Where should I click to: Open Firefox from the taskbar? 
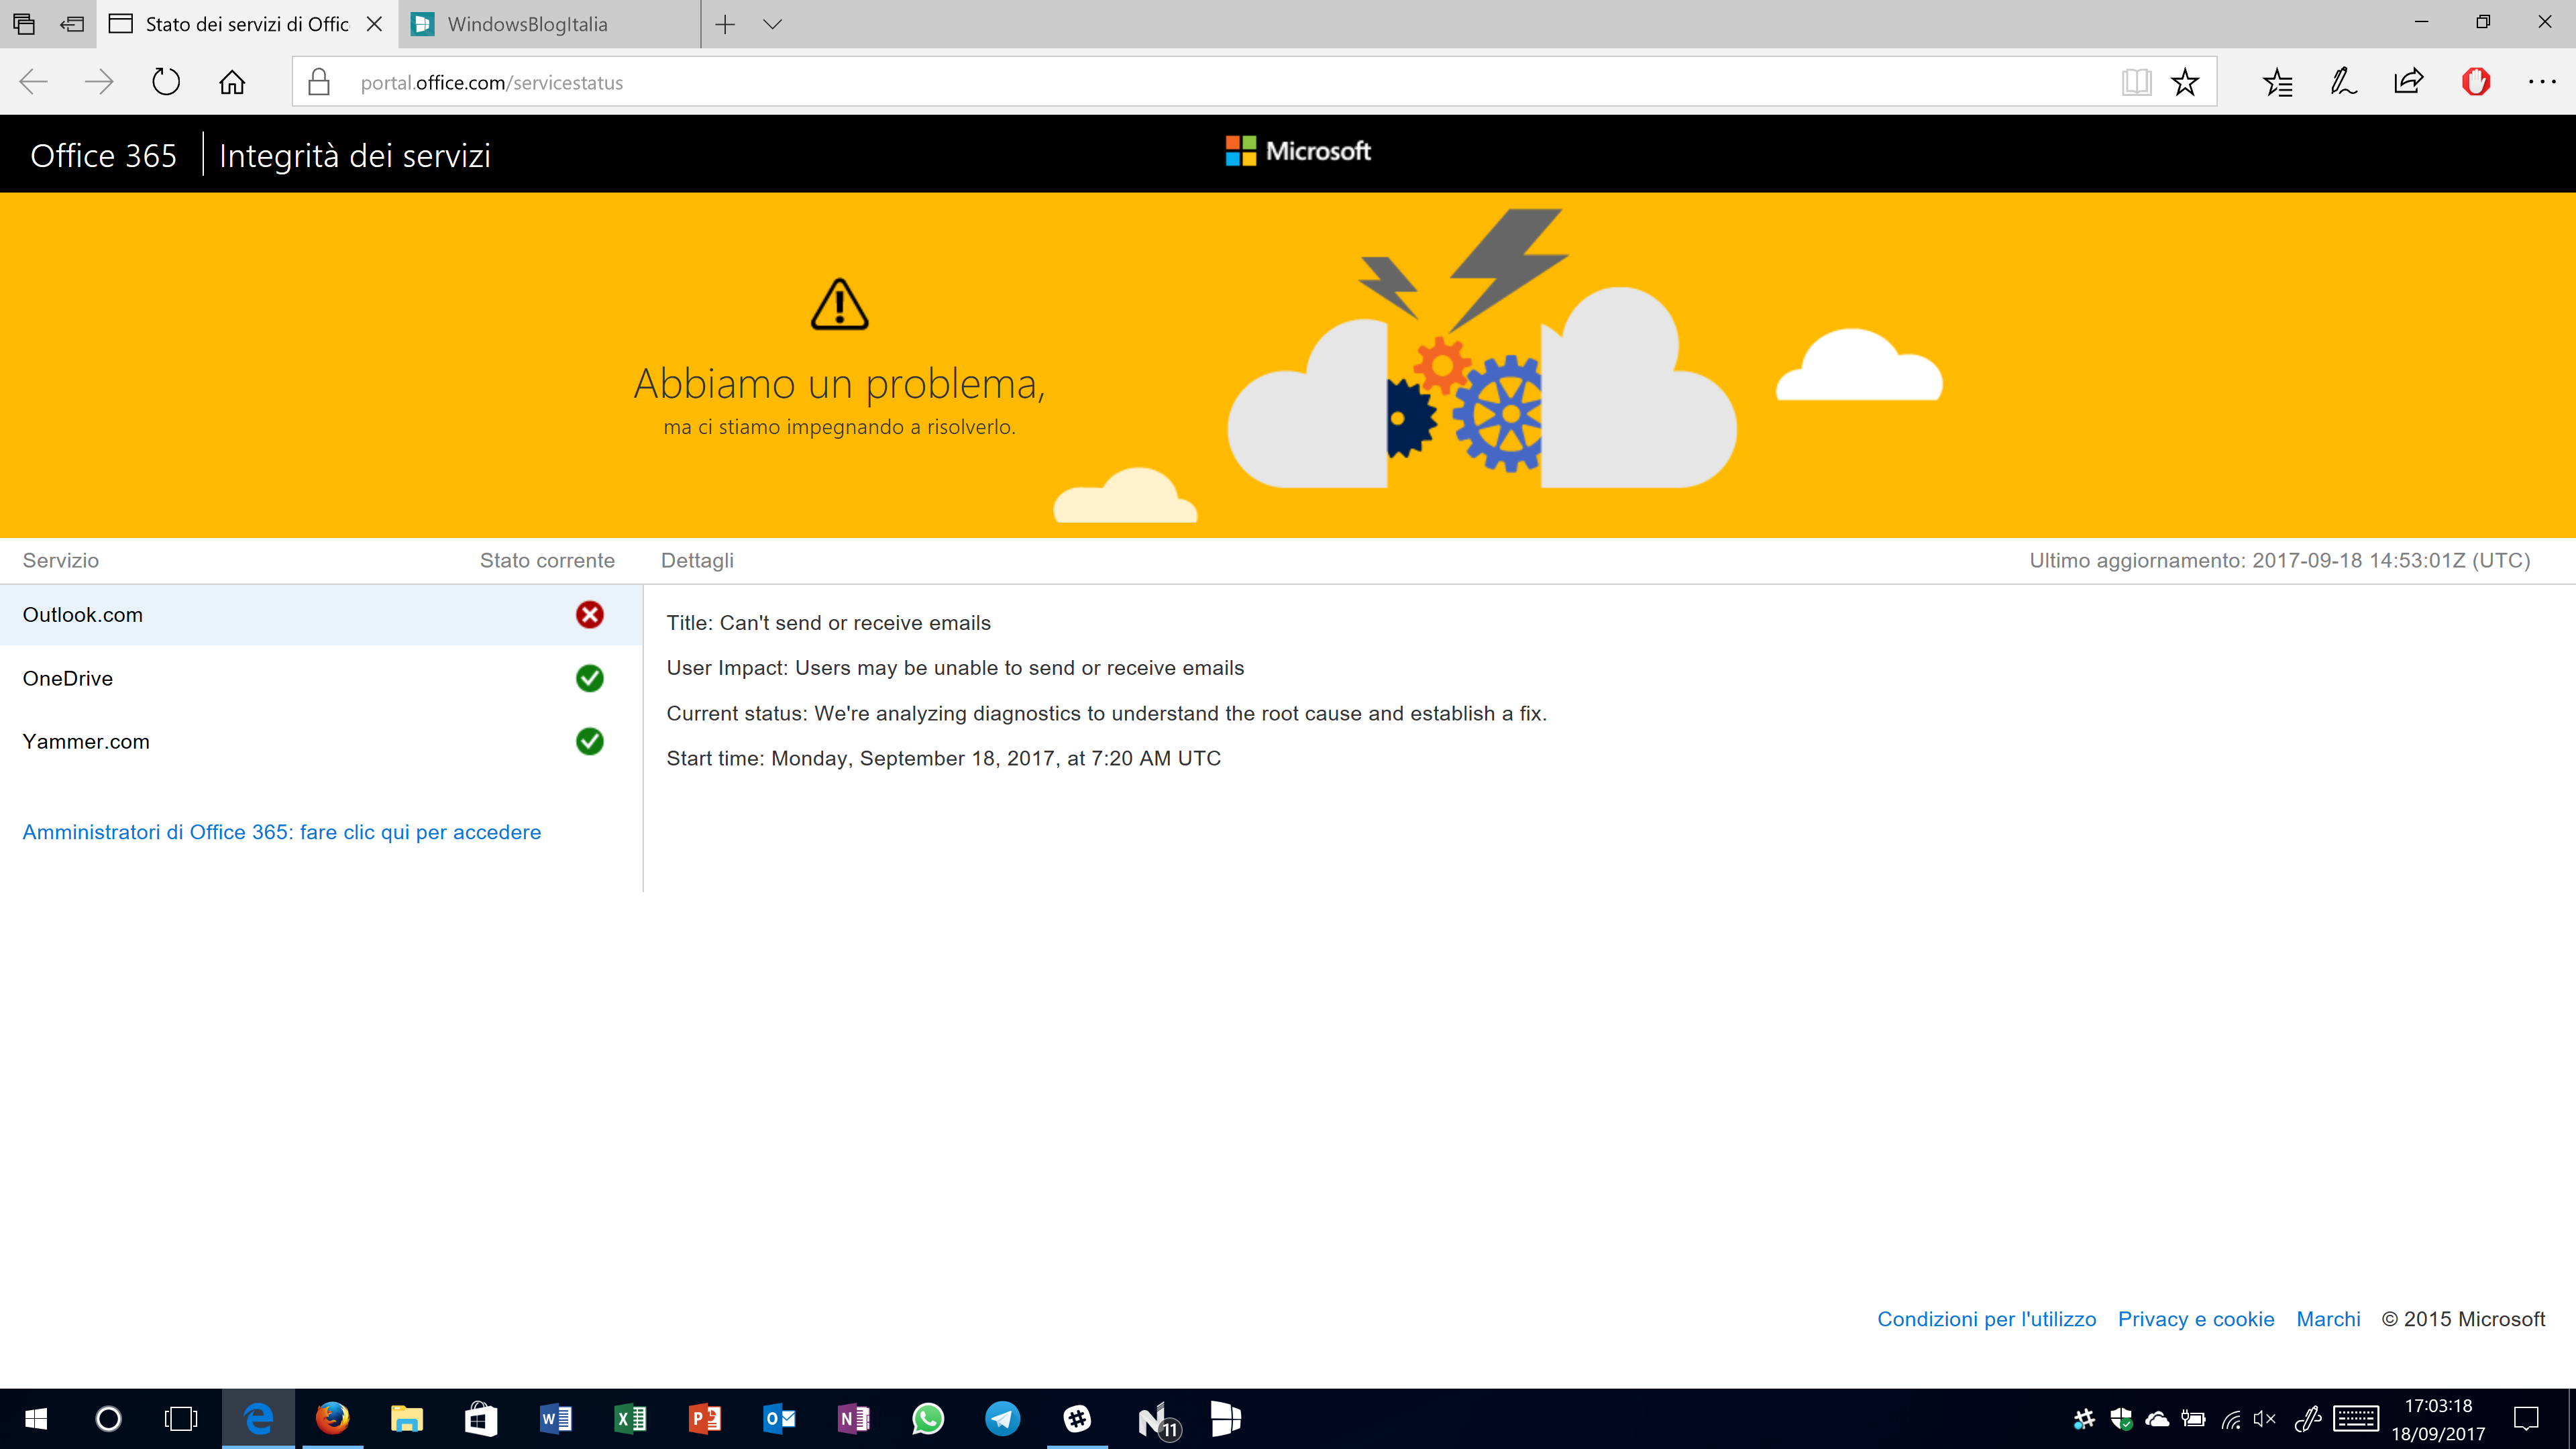click(x=333, y=1419)
